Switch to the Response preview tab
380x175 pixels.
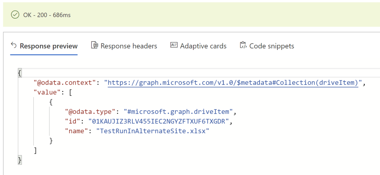pos(48,46)
